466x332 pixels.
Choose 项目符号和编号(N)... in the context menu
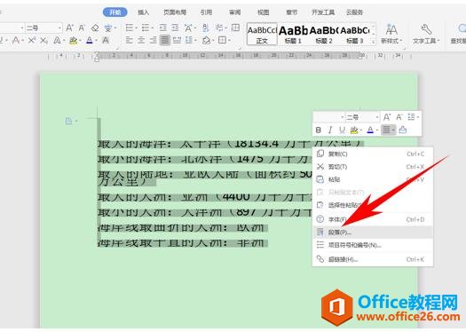[373, 245]
